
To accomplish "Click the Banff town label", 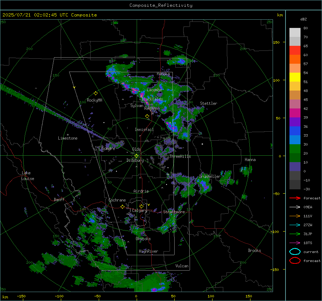I will pyautogui.click(x=59, y=200).
